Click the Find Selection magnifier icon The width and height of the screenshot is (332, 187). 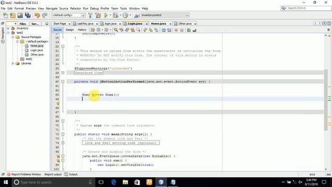point(116,30)
